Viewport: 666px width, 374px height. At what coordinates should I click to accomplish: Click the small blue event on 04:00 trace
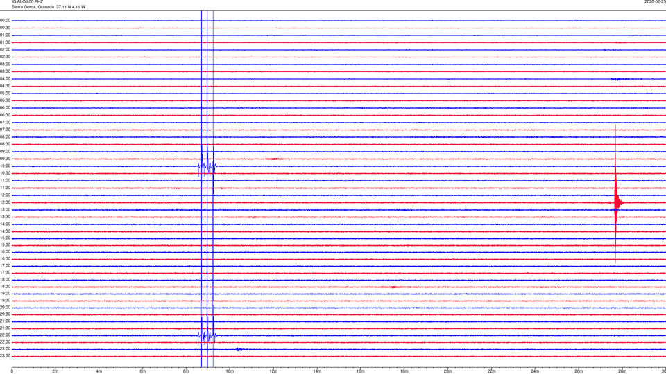(617, 79)
